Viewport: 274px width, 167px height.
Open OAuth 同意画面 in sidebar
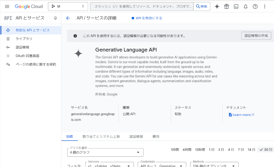(31, 56)
